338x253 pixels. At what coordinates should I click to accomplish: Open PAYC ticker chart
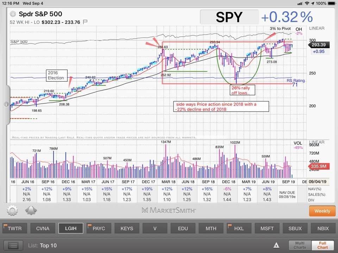pyautogui.click(x=99, y=228)
